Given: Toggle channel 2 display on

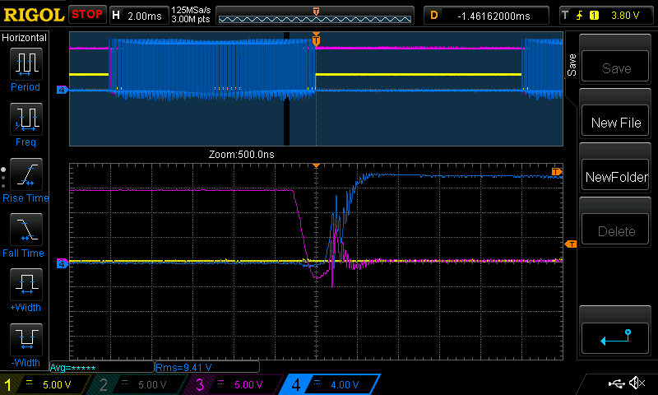Looking at the screenshot, I should click(136, 384).
